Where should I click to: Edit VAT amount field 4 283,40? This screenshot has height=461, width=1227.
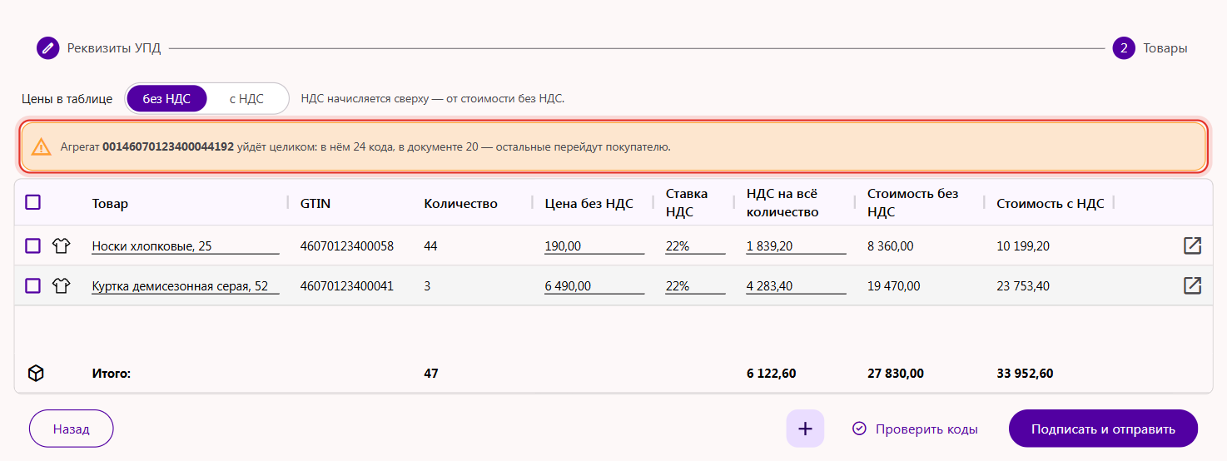796,286
